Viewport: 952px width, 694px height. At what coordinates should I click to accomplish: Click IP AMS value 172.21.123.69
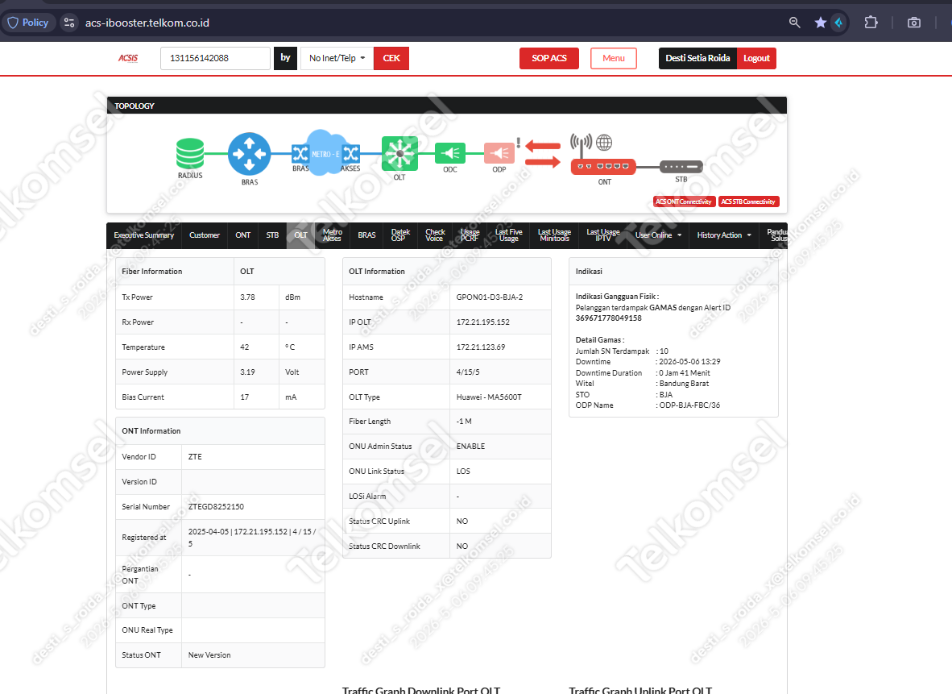pyautogui.click(x=480, y=347)
